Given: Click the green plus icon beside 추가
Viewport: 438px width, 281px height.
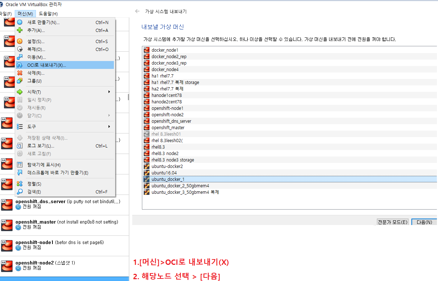Looking at the screenshot, I should tap(20, 30).
